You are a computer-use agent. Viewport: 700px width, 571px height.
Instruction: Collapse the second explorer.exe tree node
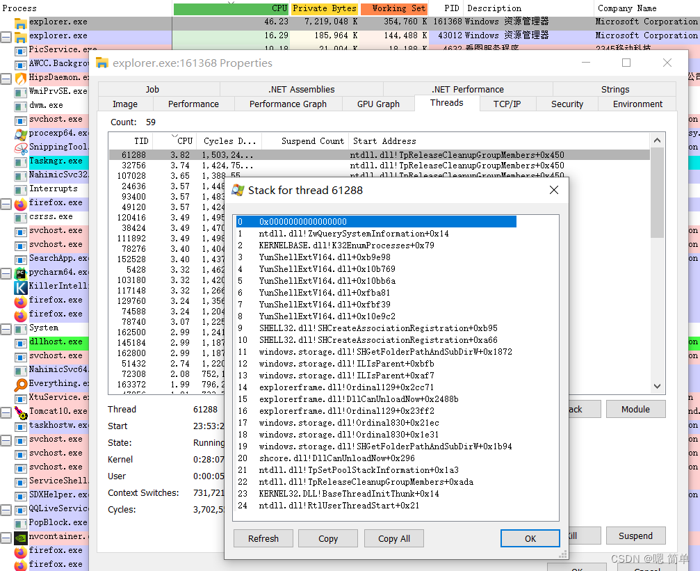click(6, 37)
